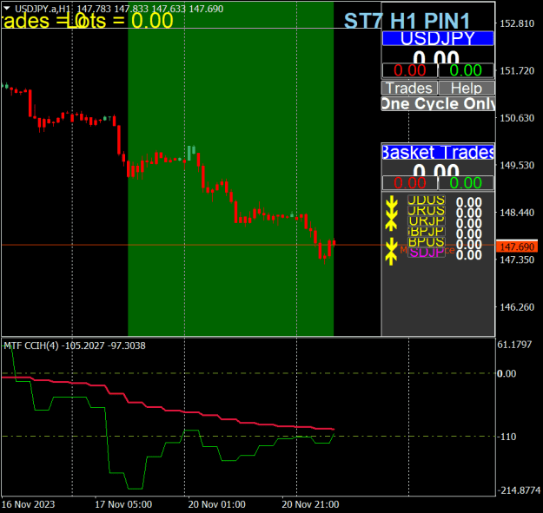Click the ST7 H1 PIN1 title text
Viewport: 543px width, 513px height.
tap(407, 21)
